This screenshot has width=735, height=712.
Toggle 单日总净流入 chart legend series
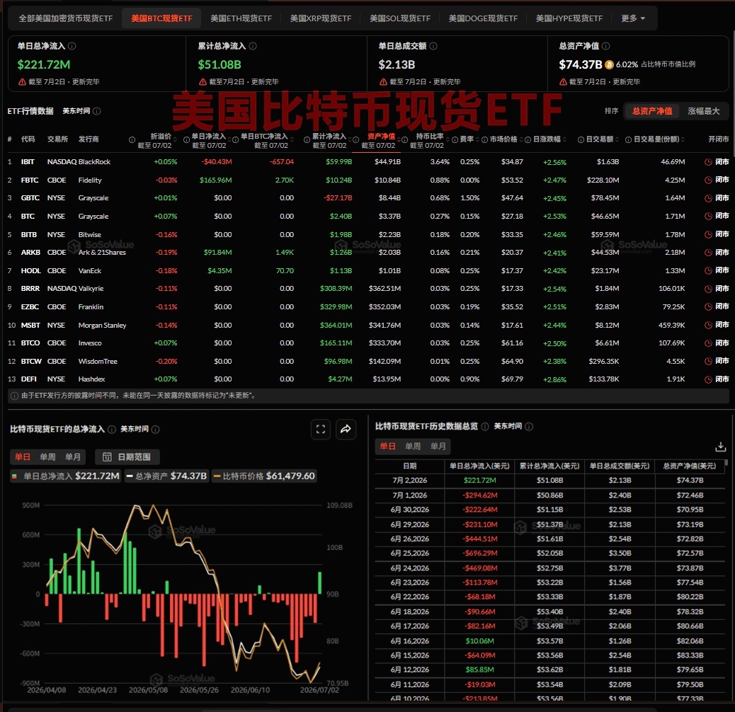click(65, 476)
